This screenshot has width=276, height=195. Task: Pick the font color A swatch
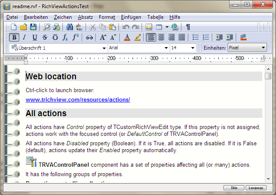pyautogui.click(x=127, y=37)
